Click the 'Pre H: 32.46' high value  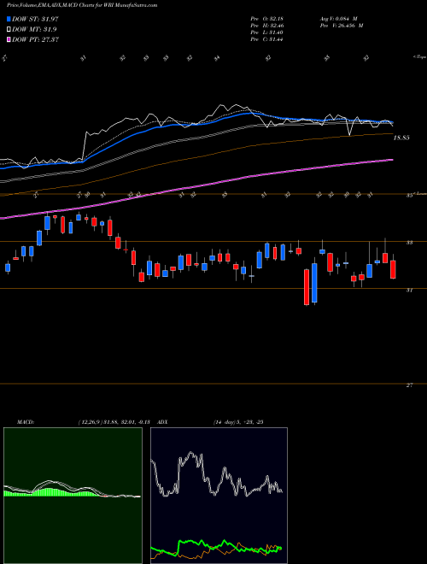[x=266, y=26]
